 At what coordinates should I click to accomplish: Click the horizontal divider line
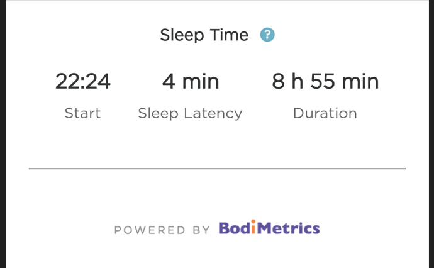[217, 169]
